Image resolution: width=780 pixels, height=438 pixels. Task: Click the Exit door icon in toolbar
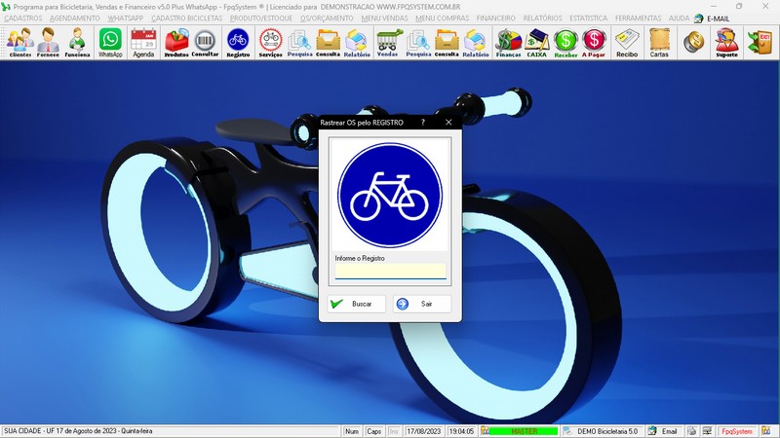click(x=760, y=42)
